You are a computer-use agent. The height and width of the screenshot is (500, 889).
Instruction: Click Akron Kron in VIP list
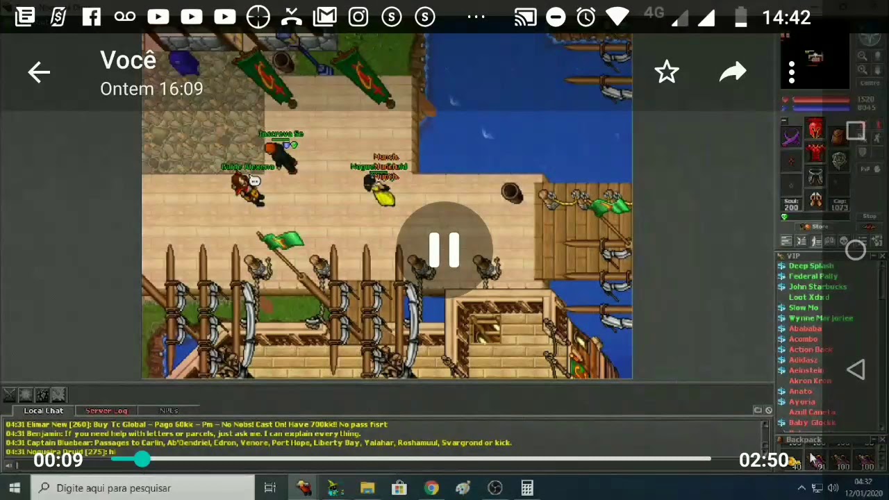point(810,381)
